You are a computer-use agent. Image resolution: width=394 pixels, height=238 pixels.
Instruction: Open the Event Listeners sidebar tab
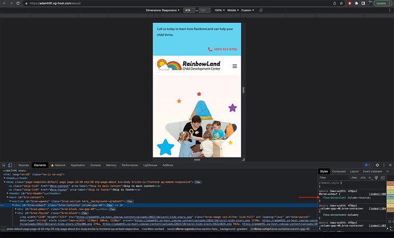pyautogui.click(x=372, y=171)
